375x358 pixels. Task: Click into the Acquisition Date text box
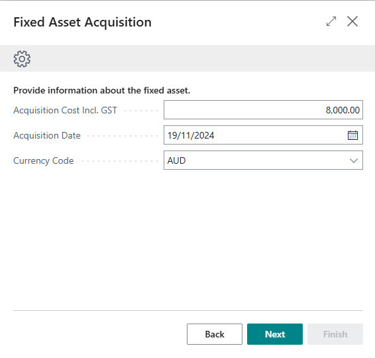254,135
